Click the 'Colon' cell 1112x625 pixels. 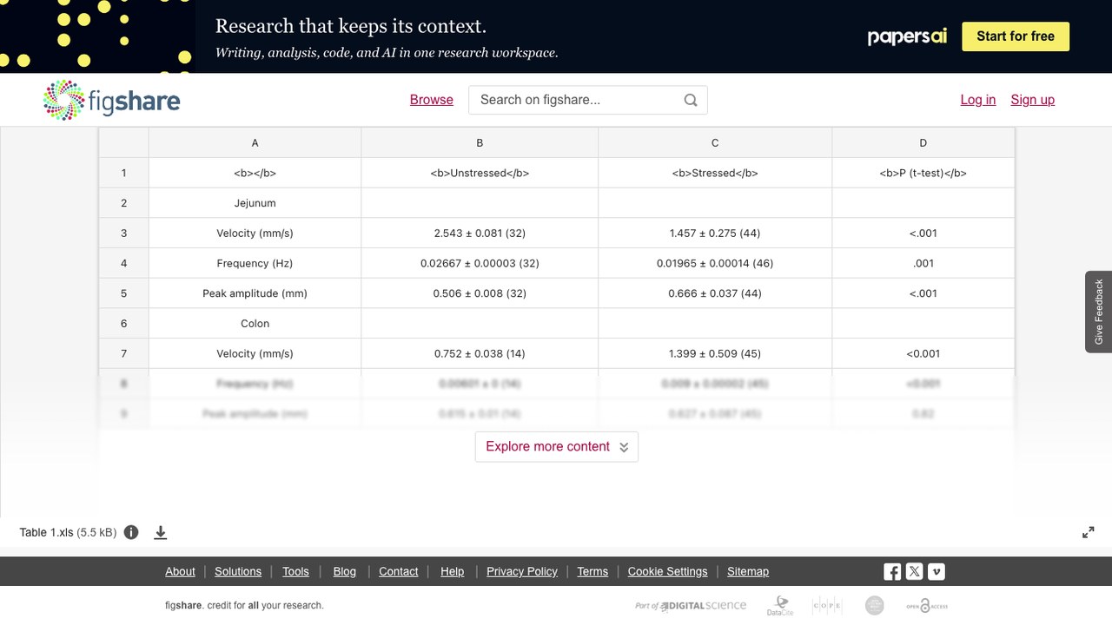[255, 323]
